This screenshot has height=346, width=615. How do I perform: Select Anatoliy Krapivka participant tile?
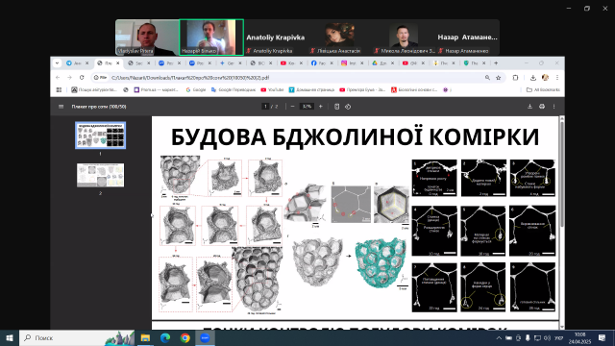(276, 37)
